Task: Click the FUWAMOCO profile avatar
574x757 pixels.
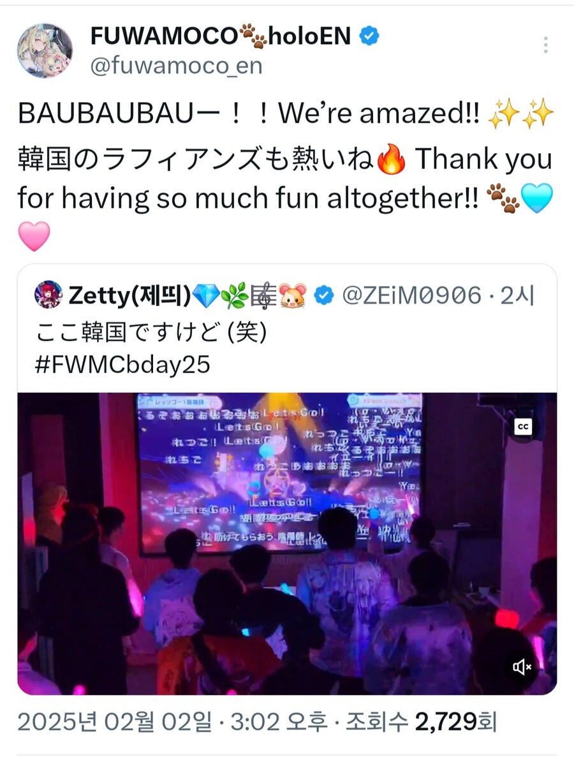Action: tap(45, 50)
